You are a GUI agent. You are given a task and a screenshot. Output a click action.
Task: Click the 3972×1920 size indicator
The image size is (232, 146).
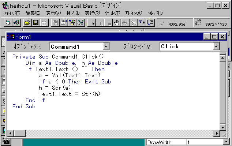212,23
